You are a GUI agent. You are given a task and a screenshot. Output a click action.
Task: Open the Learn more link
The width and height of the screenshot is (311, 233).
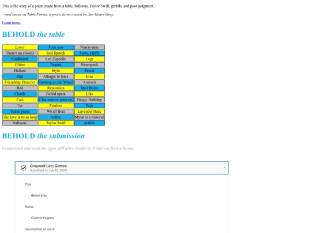point(12,22)
